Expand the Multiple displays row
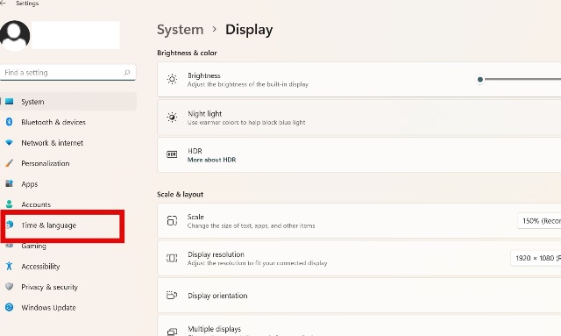Image resolution: width=561 pixels, height=336 pixels. coord(359,326)
